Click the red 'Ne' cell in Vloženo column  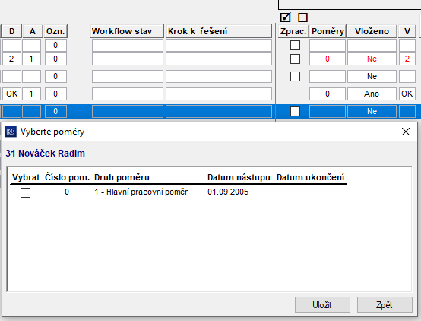372,59
